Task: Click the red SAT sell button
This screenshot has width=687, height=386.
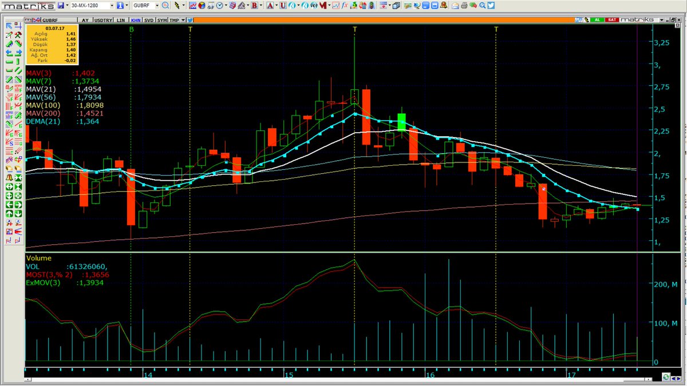Action: 611,19
